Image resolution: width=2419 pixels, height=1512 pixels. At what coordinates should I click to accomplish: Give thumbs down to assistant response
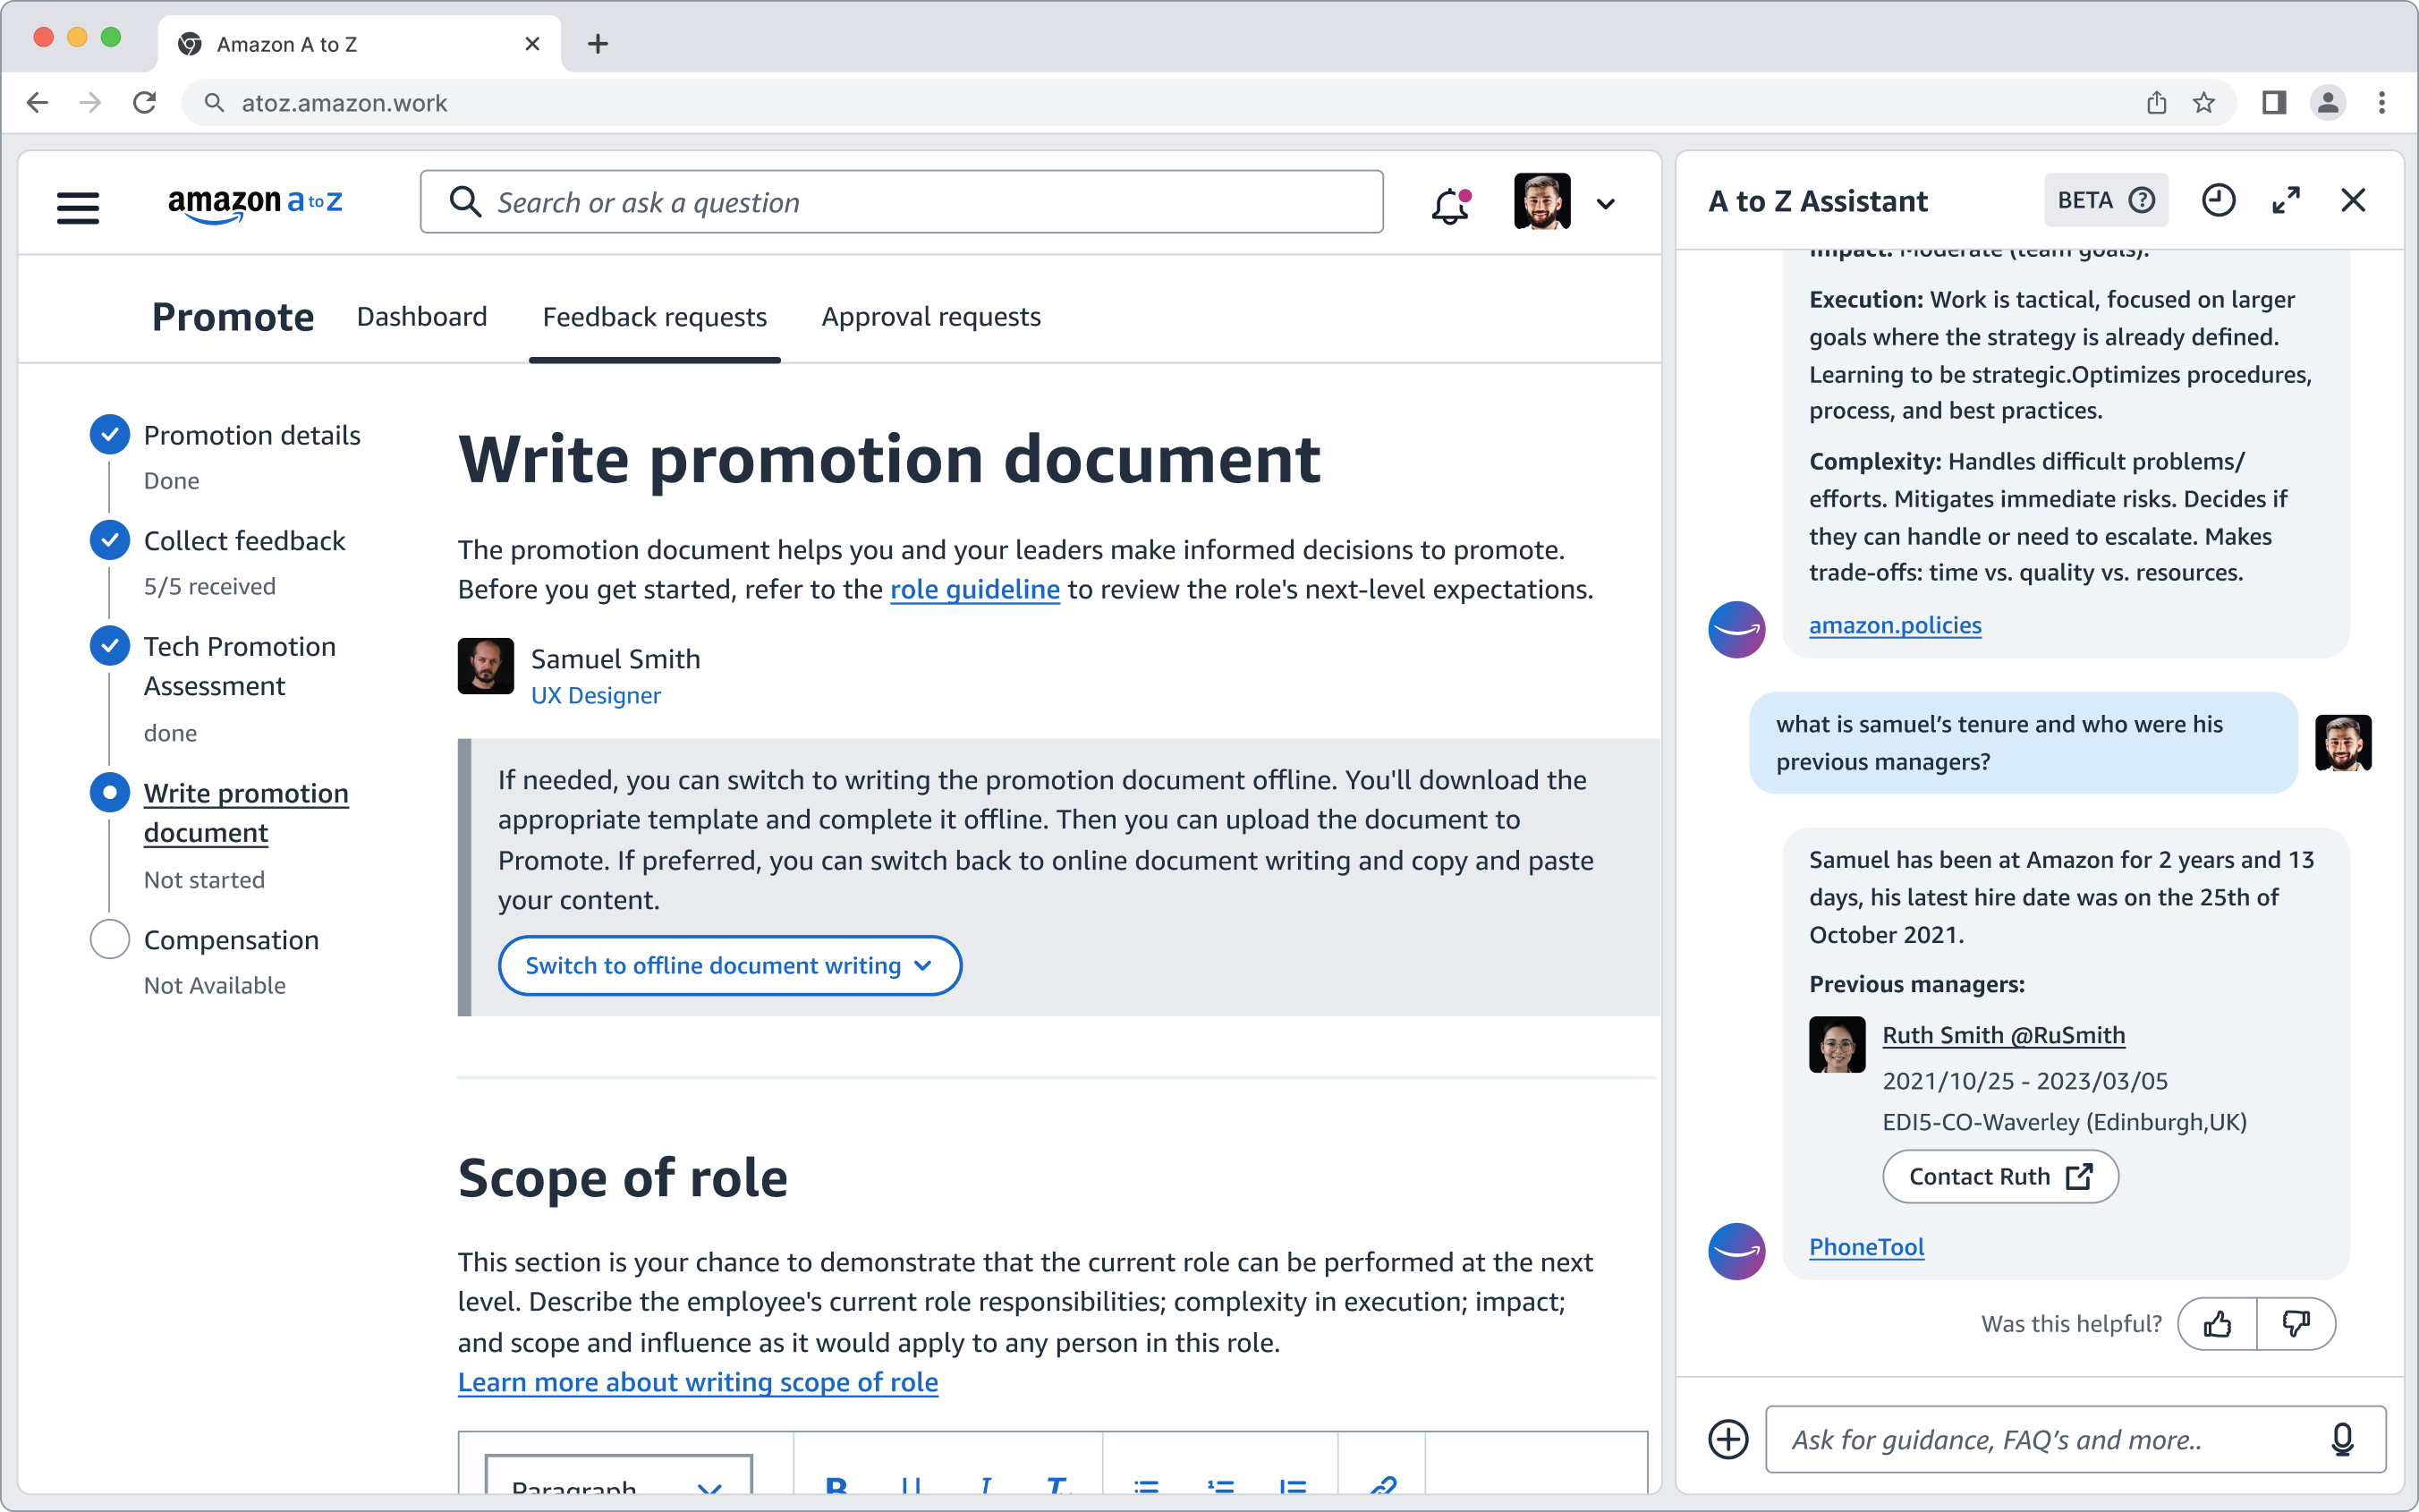2296,1324
